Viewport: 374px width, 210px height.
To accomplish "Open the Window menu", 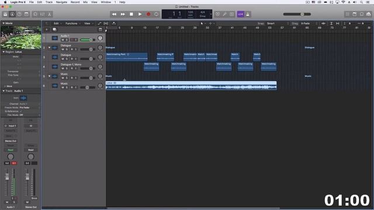I will pyautogui.click(x=106, y=2).
